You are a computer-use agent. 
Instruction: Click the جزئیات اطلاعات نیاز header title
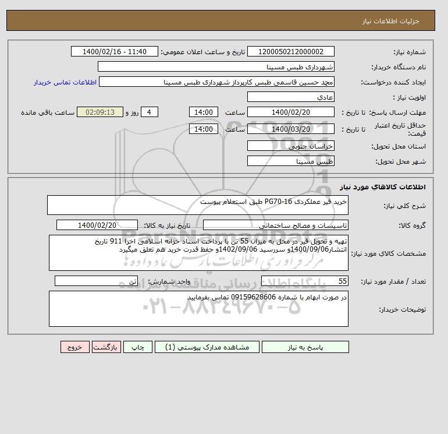390,21
